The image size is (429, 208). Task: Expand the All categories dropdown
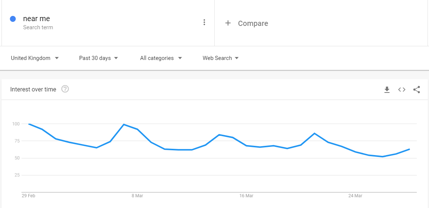[x=161, y=58]
